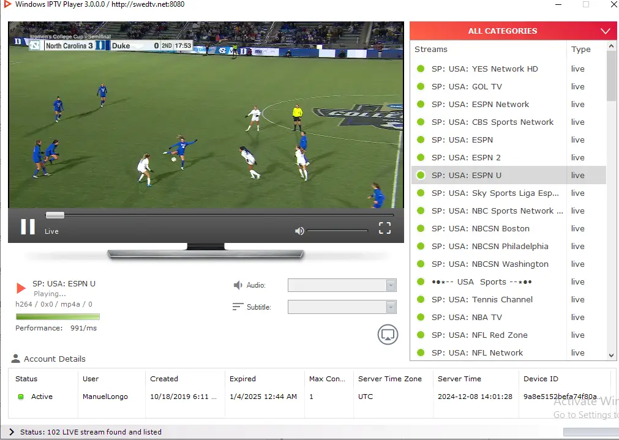This screenshot has width=619, height=440.
Task: Toggle fullscreen video mode
Action: point(385,228)
